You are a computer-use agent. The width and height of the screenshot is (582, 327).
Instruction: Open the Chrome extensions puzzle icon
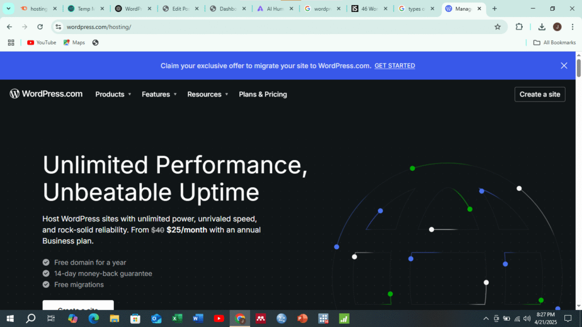coord(519,27)
